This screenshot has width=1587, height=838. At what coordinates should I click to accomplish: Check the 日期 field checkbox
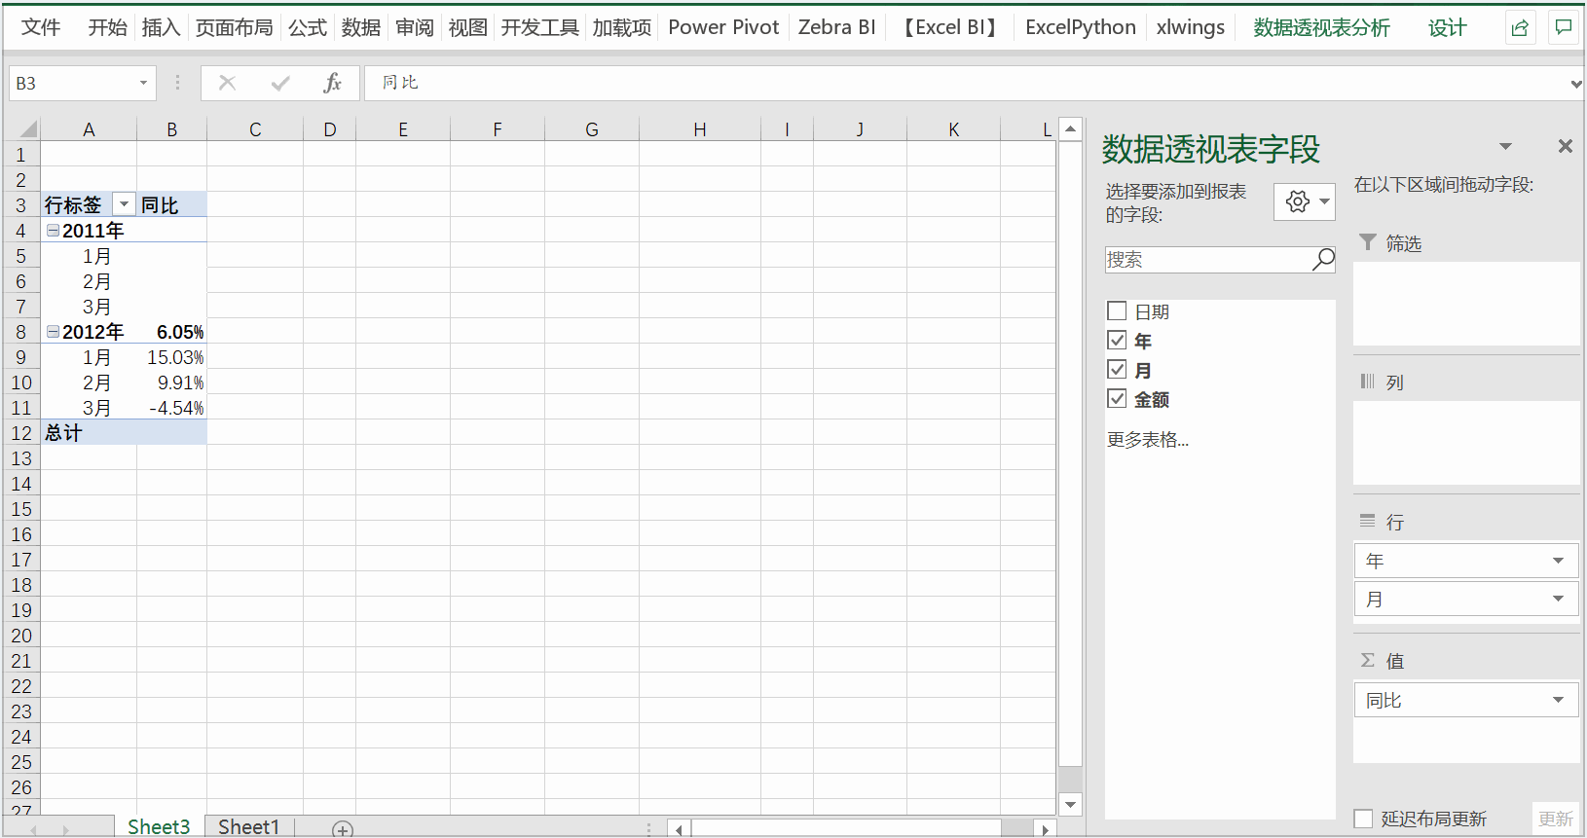pyautogui.click(x=1117, y=311)
